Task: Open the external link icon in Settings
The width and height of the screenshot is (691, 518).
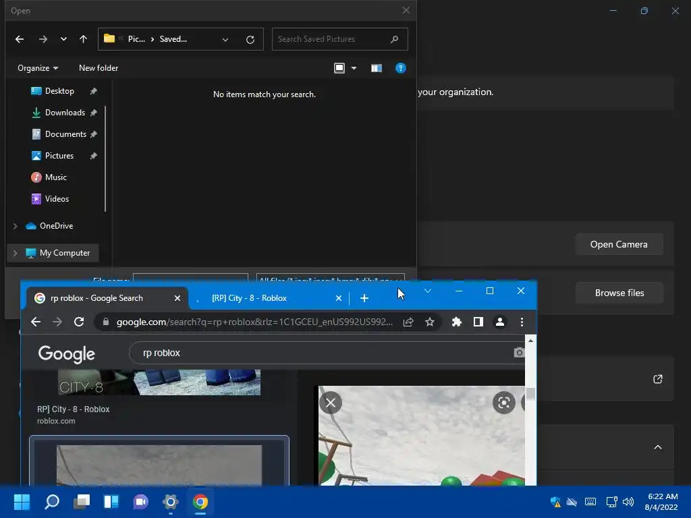Action: click(657, 379)
